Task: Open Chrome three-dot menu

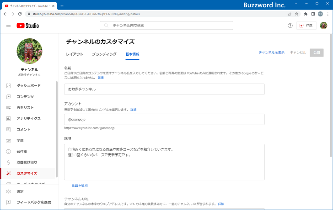Action: pyautogui.click(x=328, y=14)
